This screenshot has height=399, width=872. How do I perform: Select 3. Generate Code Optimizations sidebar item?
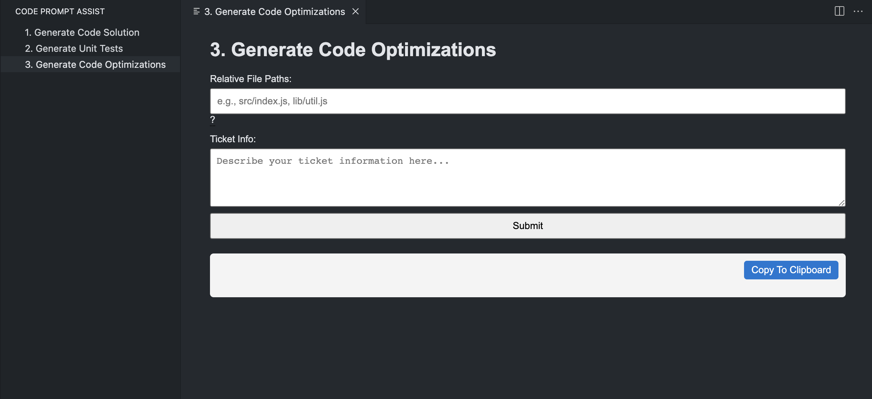[95, 65]
